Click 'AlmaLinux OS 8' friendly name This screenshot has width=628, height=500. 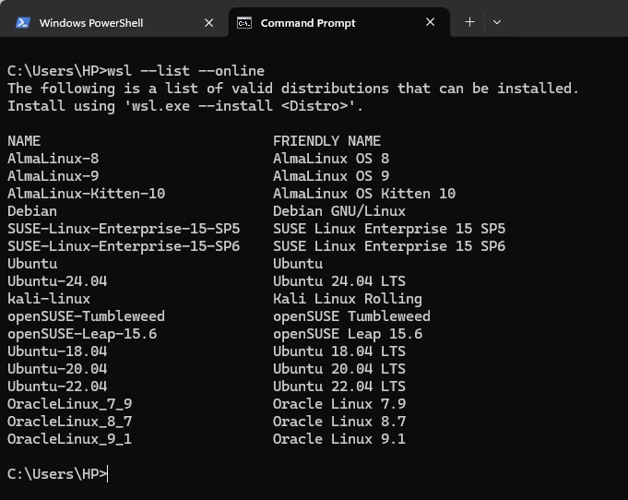click(331, 159)
